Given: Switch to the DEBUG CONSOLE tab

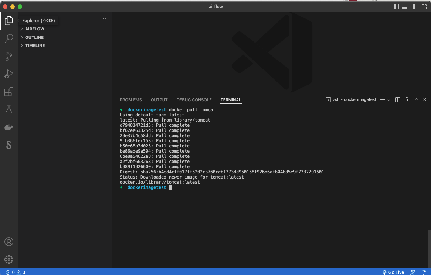Looking at the screenshot, I should (x=194, y=100).
